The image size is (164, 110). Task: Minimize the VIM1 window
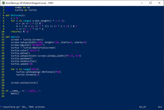click(x=142, y=3)
